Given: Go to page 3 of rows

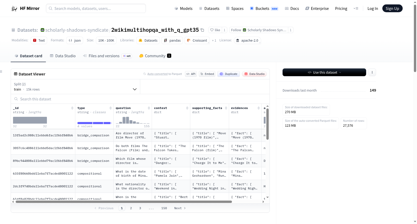Looking at the screenshot, I should tap(140, 208).
